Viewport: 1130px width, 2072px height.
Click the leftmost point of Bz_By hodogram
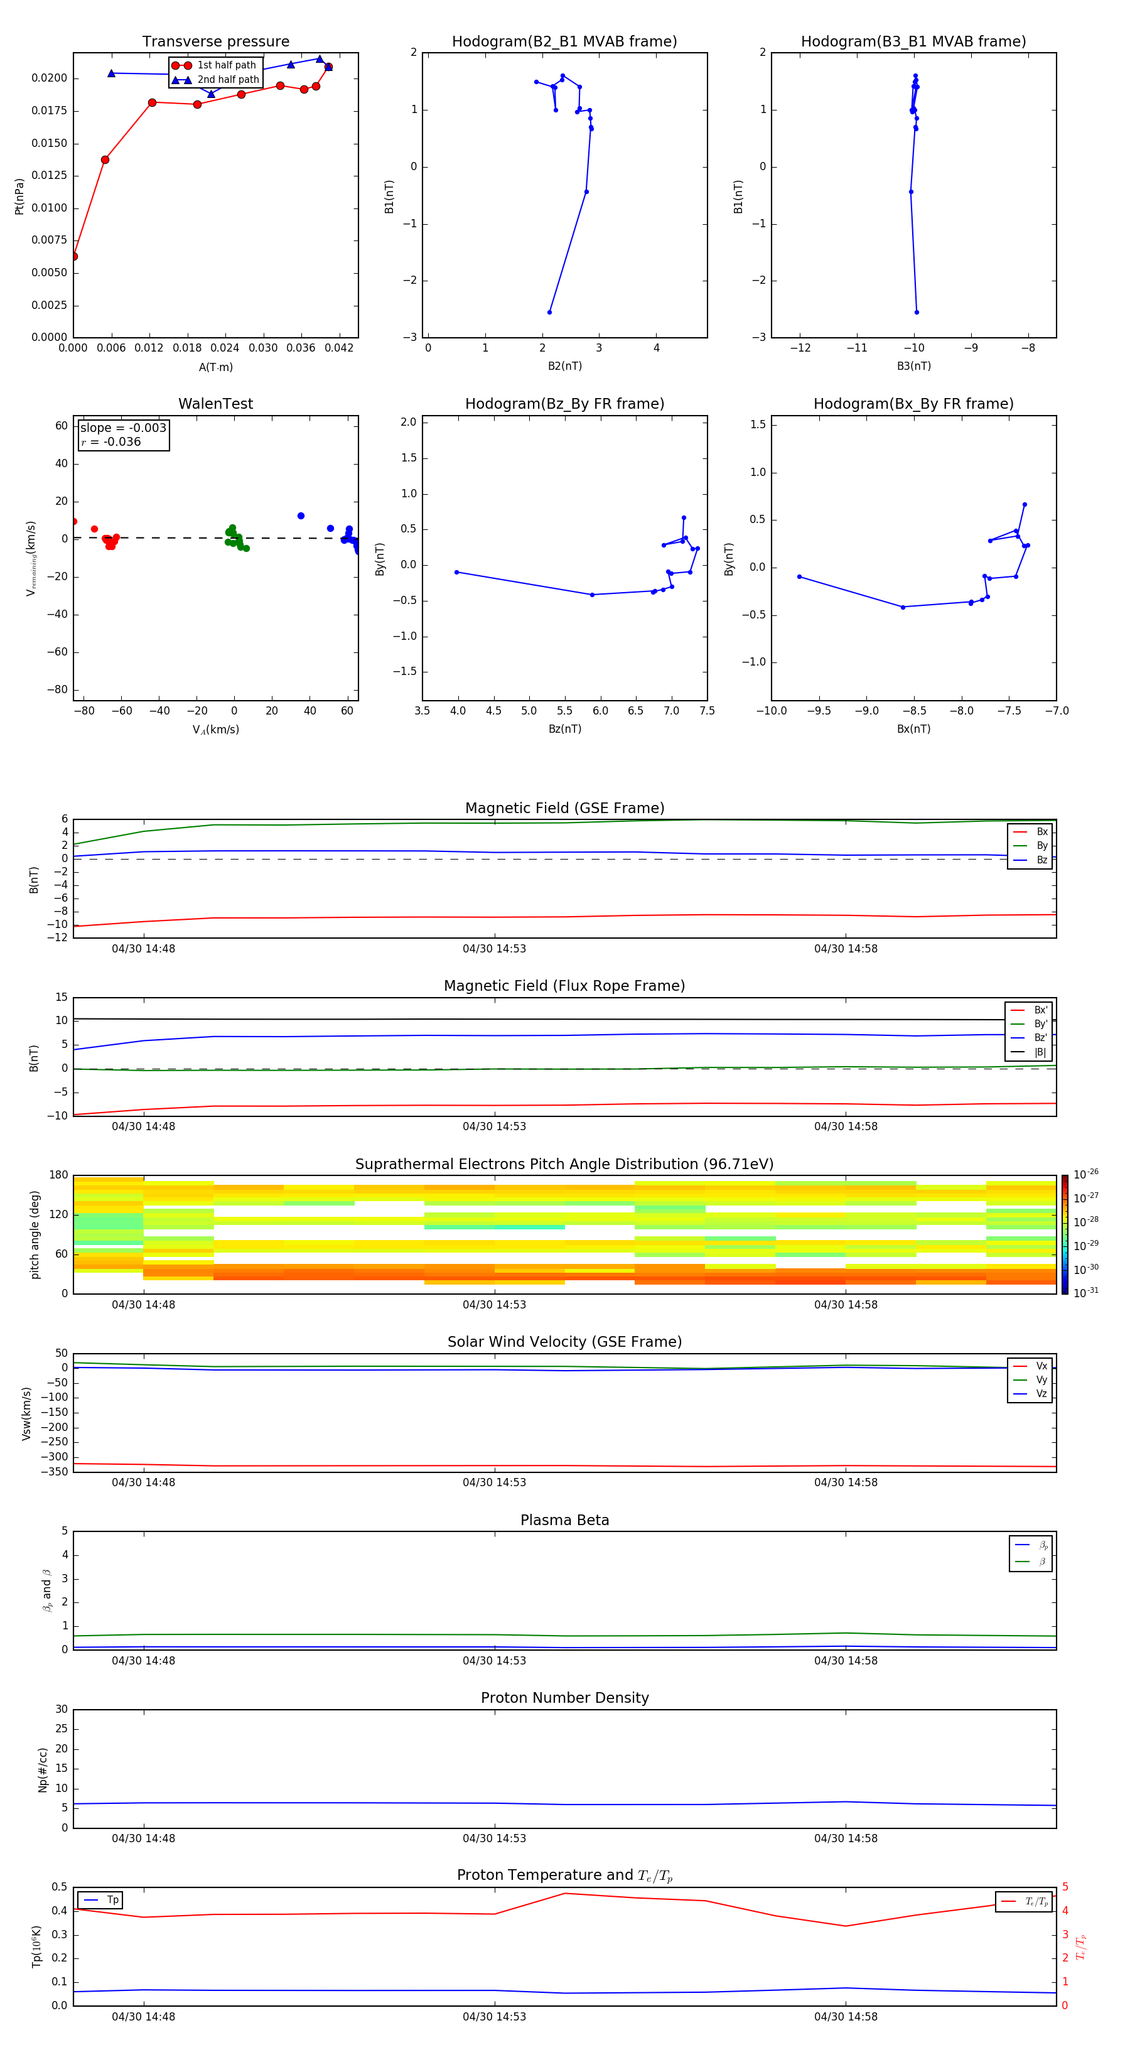(456, 572)
